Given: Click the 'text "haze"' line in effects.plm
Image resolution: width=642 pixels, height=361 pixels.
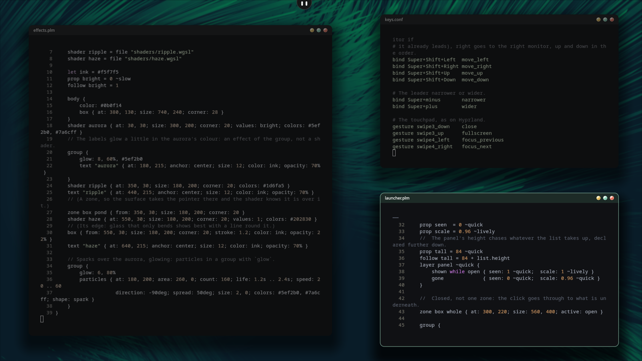Looking at the screenshot, I should coord(188,246).
